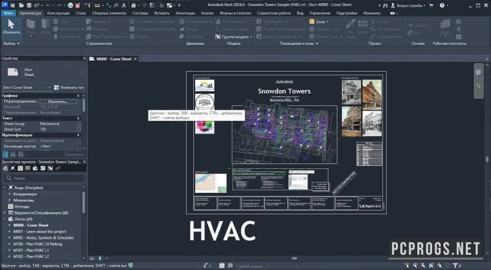Click the Изменить... override button in Графика

click(58, 102)
